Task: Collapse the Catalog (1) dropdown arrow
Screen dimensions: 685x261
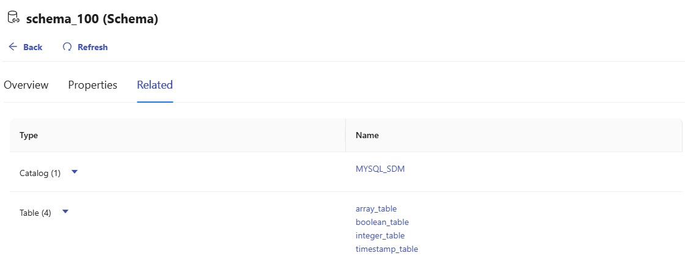Action: (x=75, y=172)
